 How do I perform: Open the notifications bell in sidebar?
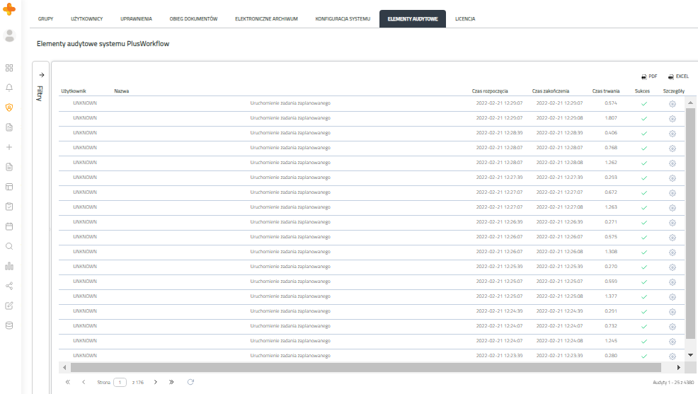click(x=9, y=88)
